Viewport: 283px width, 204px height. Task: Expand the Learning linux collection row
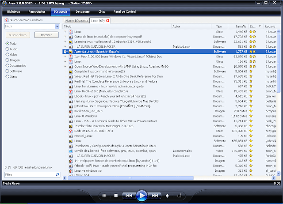(65, 42)
